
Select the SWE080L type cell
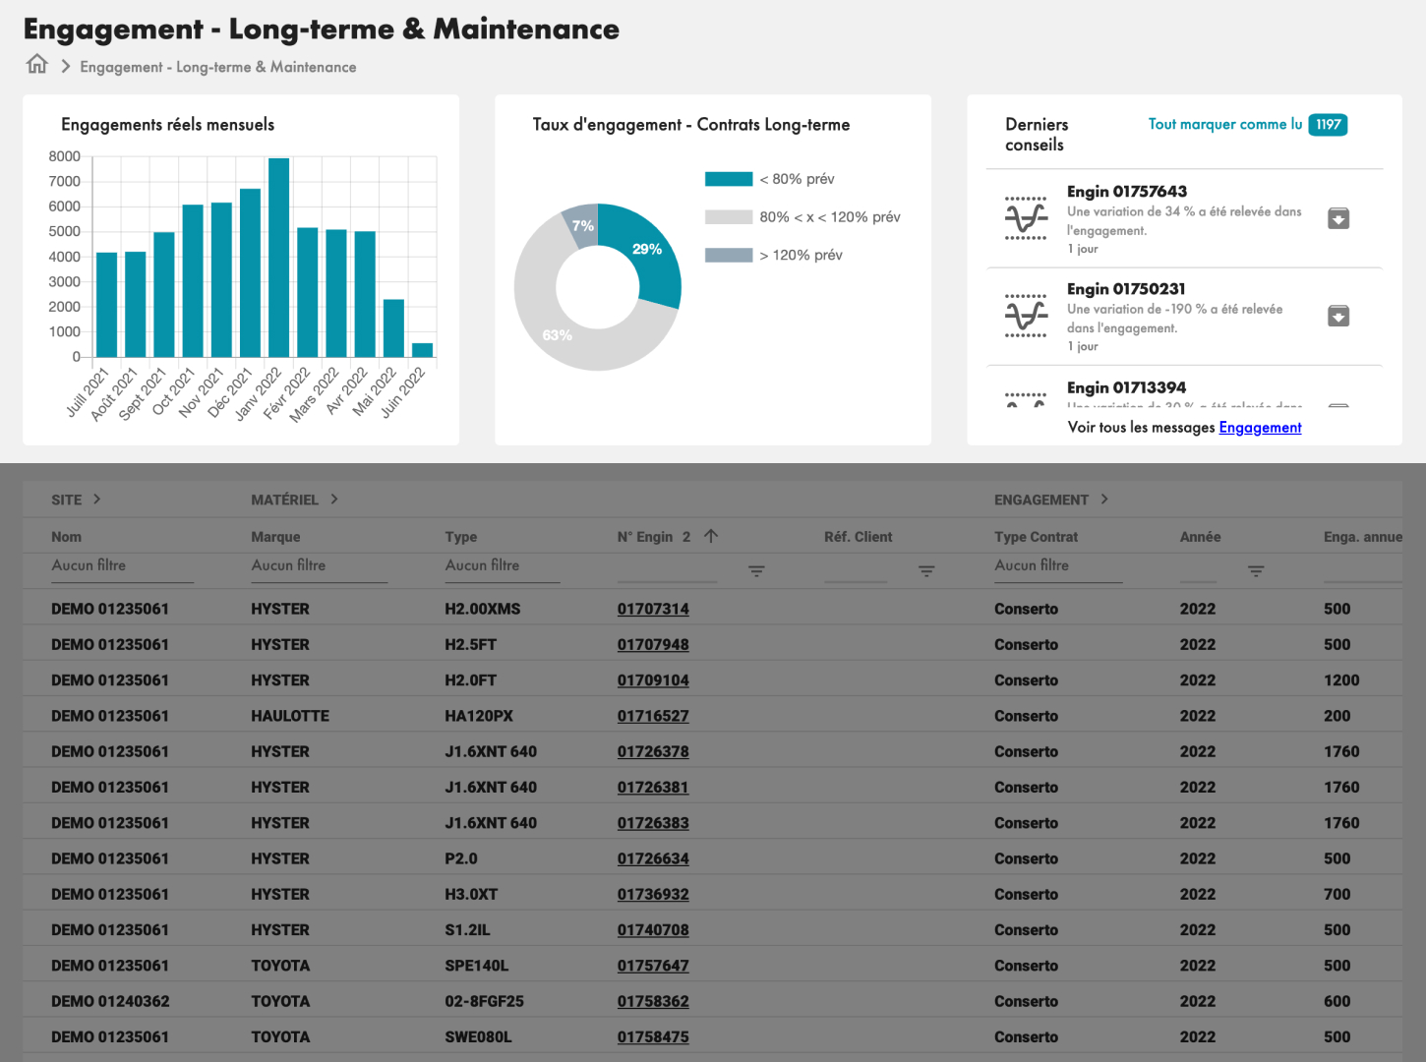[x=478, y=1037]
